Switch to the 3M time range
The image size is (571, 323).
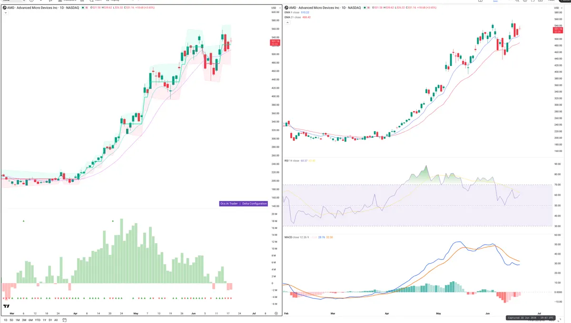point(24,320)
